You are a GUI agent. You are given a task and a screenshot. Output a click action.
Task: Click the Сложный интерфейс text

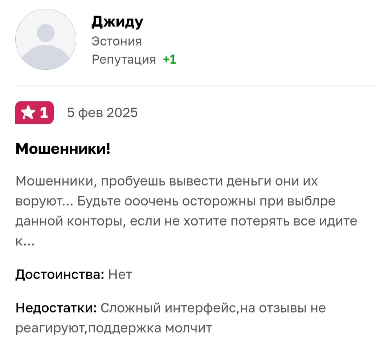(x=168, y=308)
